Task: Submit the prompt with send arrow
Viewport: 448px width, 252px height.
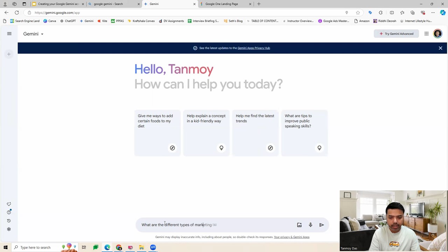Action: 322,225
